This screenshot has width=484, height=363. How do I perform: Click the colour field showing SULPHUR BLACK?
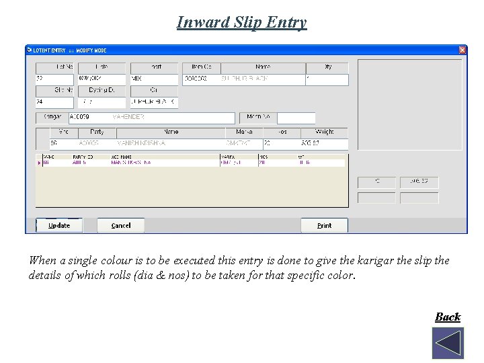coord(155,102)
